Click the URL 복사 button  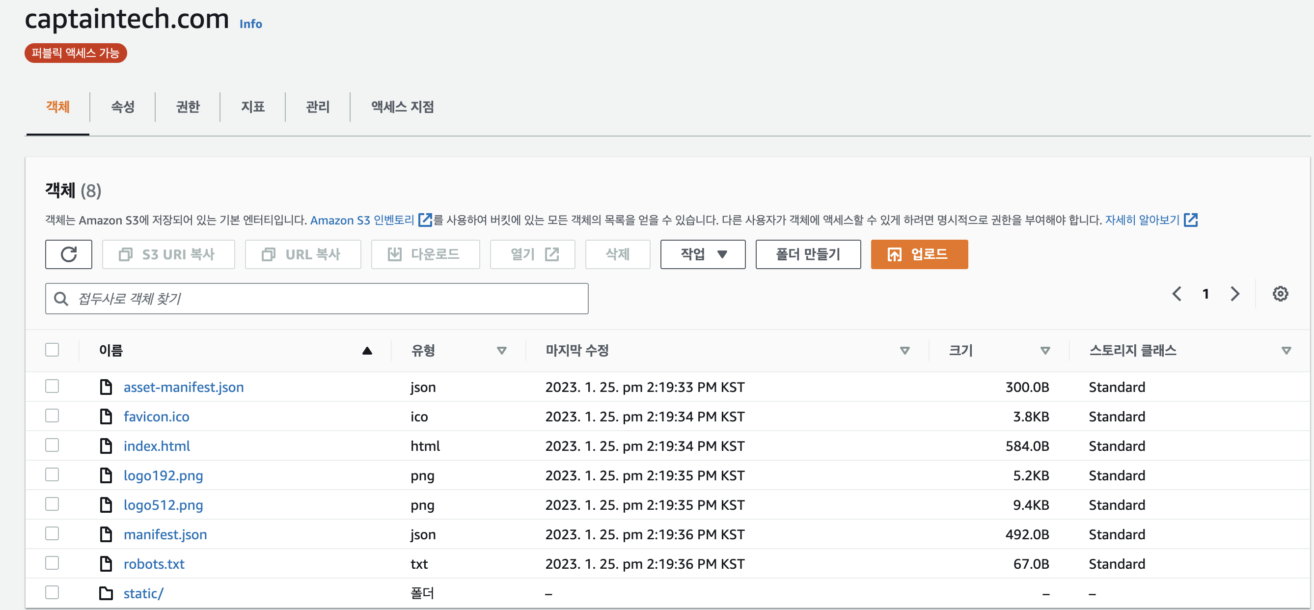(303, 254)
